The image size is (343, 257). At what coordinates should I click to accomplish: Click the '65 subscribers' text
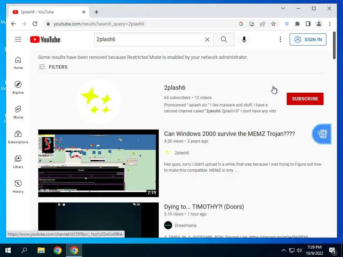177,98
